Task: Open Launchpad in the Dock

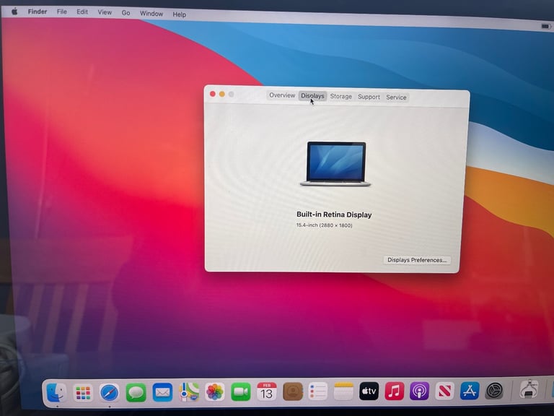Action: [x=83, y=393]
